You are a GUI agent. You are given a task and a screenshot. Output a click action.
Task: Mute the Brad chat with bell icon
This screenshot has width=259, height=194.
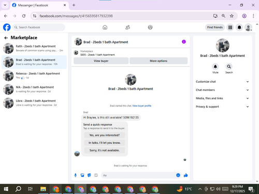tap(215, 66)
